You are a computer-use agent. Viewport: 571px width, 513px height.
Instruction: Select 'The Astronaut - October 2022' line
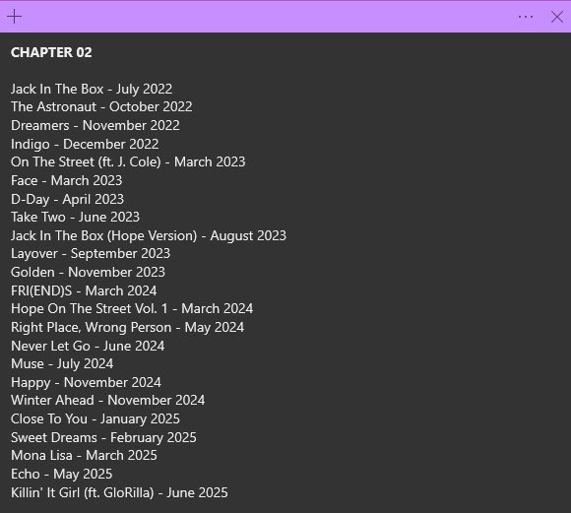(101, 107)
